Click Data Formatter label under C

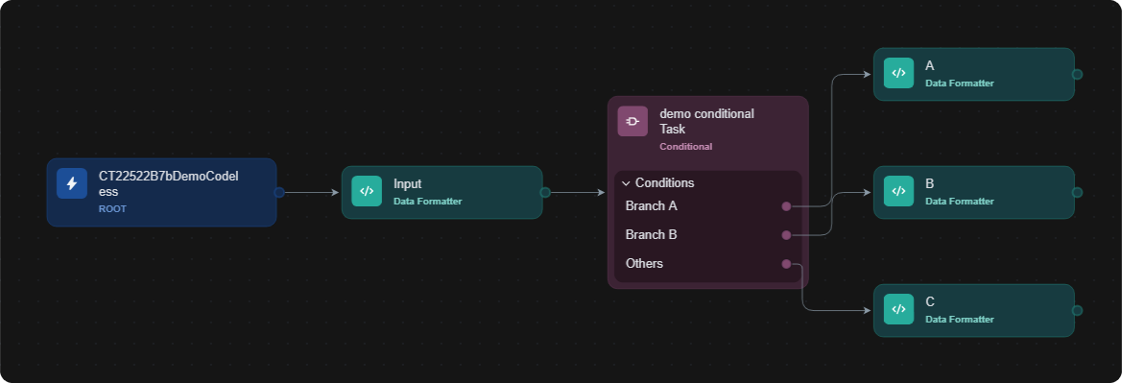[960, 320]
